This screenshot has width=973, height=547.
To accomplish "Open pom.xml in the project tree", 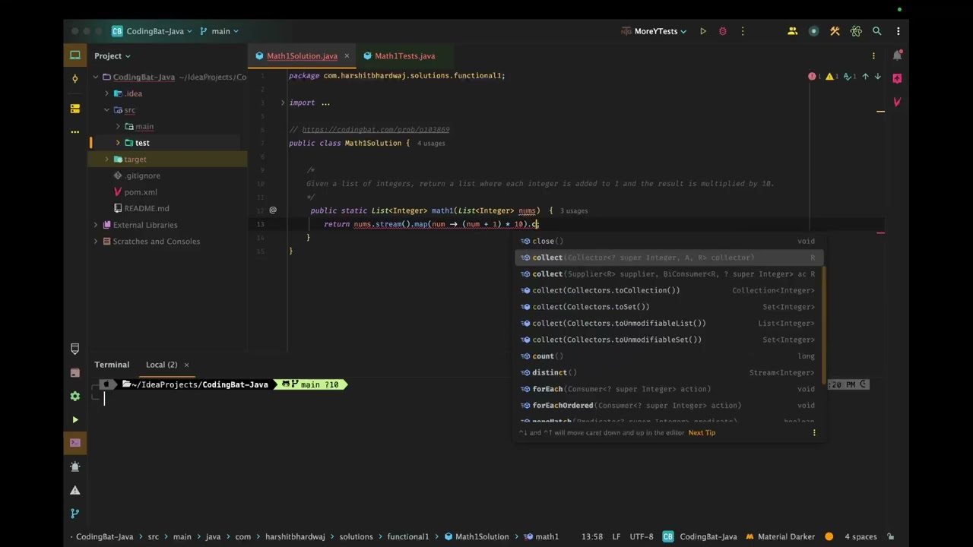I will pyautogui.click(x=141, y=192).
